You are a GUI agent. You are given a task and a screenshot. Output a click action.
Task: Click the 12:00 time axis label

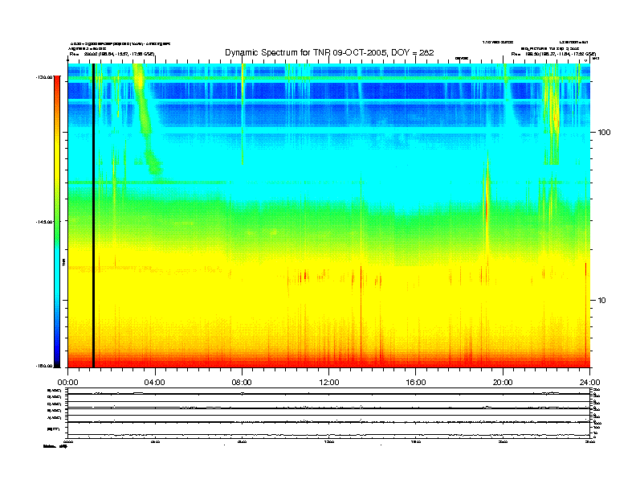(x=329, y=383)
